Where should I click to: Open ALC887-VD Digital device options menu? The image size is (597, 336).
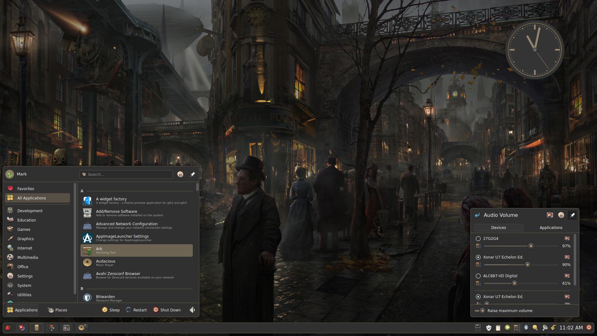(567, 276)
